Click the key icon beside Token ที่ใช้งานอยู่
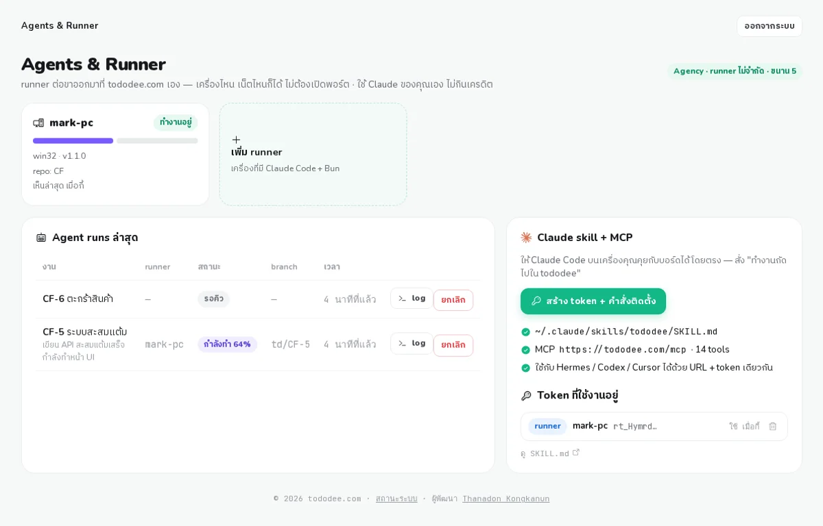Viewport: 823px width, 526px height. [x=526, y=396]
